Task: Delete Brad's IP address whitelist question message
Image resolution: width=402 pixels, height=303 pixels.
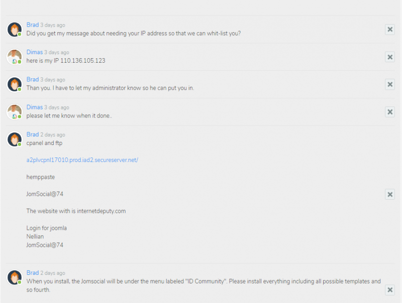Action: coord(390,30)
